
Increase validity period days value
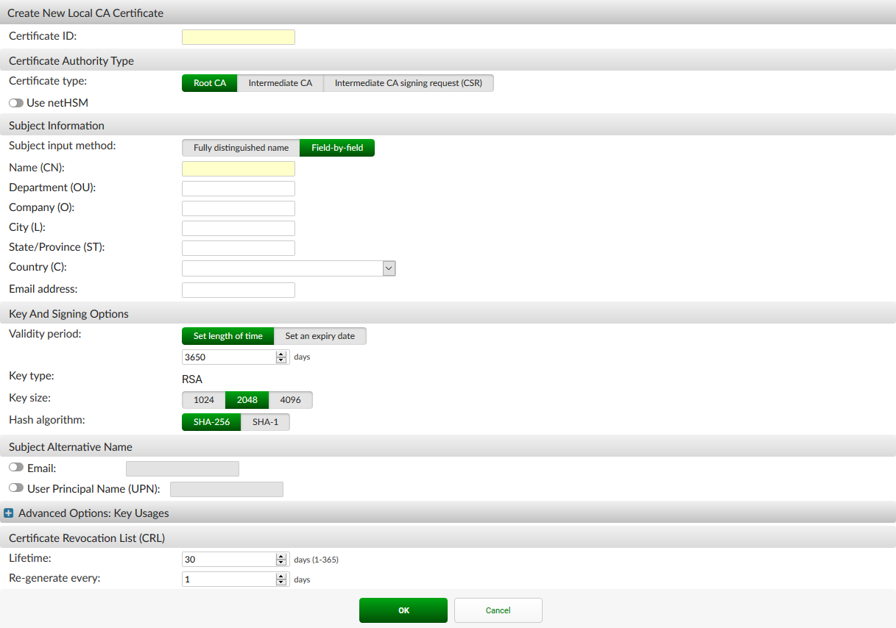[281, 354]
